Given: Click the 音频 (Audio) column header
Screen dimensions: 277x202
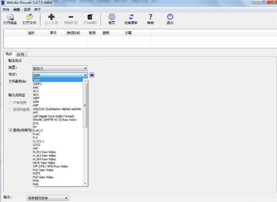Looking at the screenshot, I should (x=106, y=33).
